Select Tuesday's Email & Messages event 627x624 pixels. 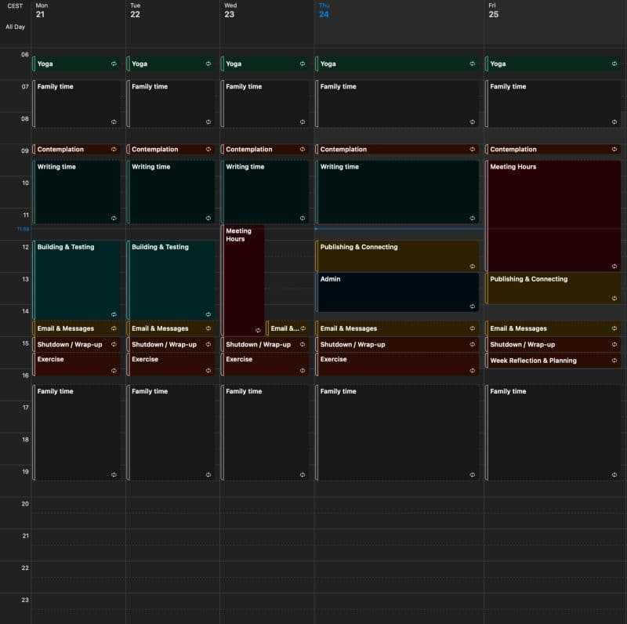169,328
